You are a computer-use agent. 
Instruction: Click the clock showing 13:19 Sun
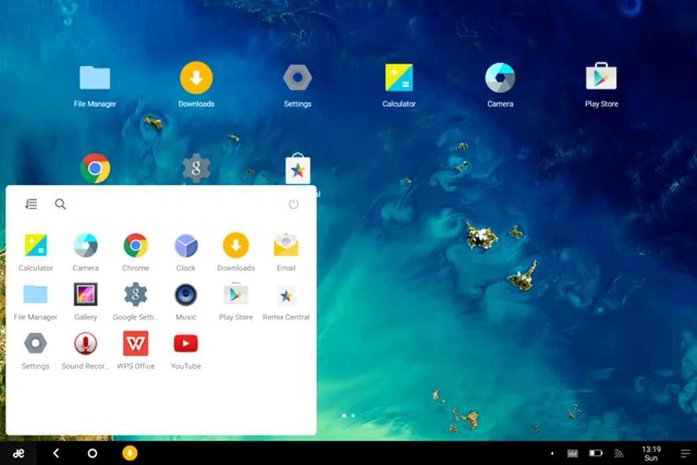pyautogui.click(x=652, y=453)
